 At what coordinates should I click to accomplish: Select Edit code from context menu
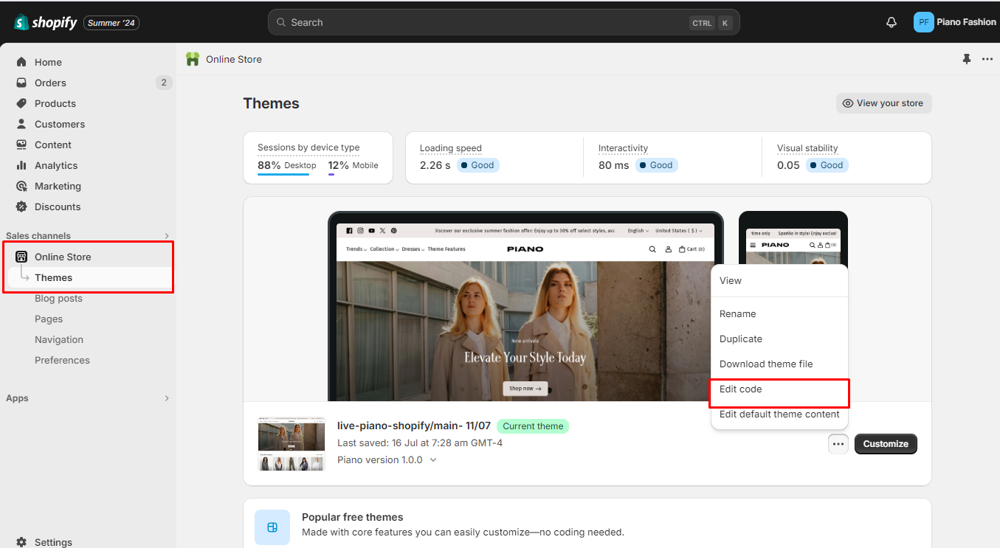741,389
